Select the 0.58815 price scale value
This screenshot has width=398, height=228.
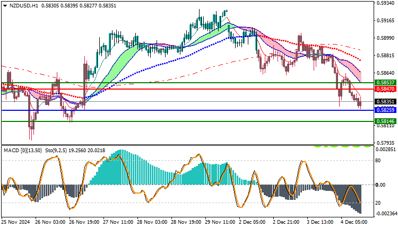point(386,56)
